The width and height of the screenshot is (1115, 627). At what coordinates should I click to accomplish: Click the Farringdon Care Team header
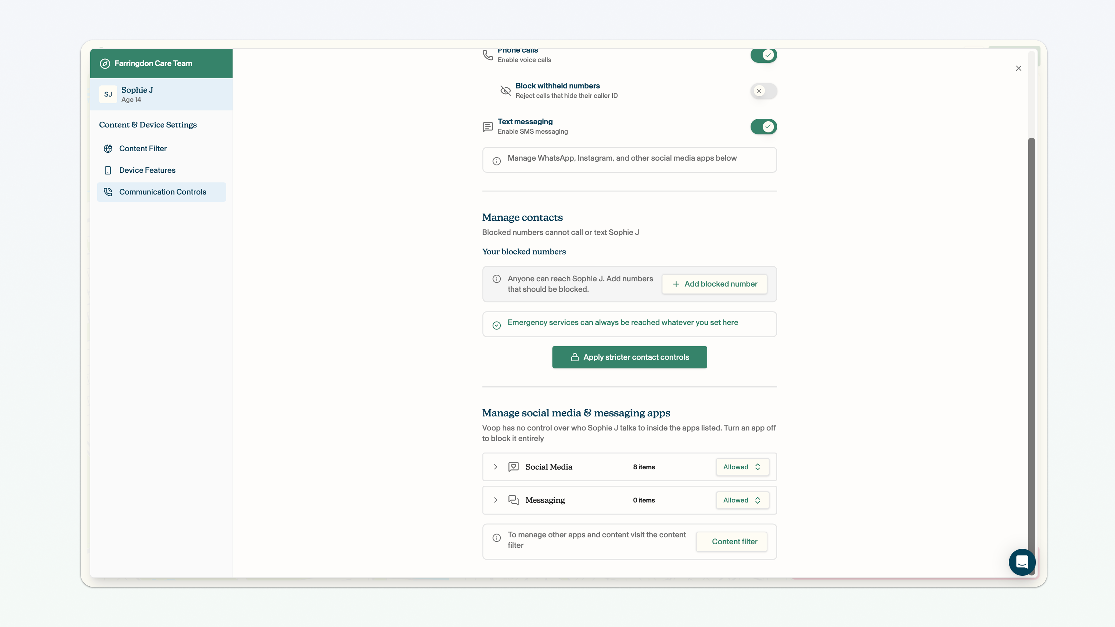[161, 64]
